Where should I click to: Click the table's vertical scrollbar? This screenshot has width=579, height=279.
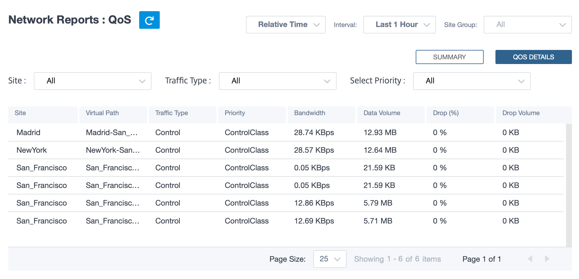coord(569,185)
